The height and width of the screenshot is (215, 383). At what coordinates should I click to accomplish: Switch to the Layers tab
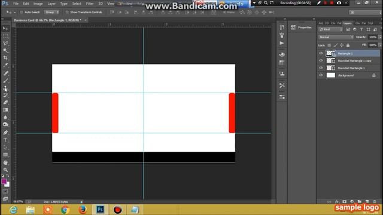(347, 23)
